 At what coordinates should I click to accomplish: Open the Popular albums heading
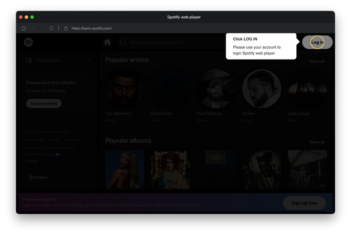click(x=128, y=140)
